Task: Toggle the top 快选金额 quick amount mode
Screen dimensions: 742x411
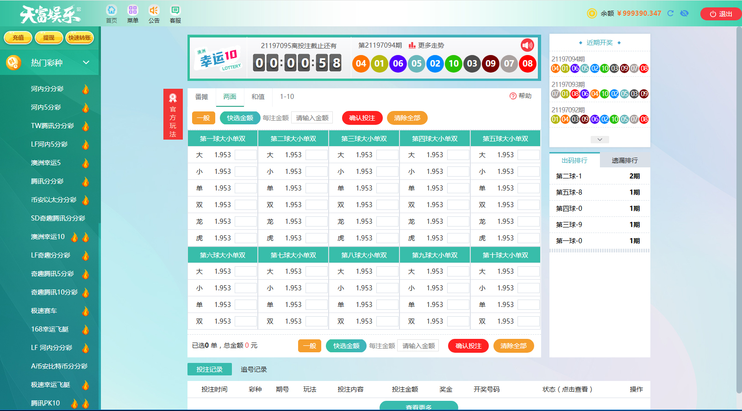Action: pyautogui.click(x=240, y=118)
